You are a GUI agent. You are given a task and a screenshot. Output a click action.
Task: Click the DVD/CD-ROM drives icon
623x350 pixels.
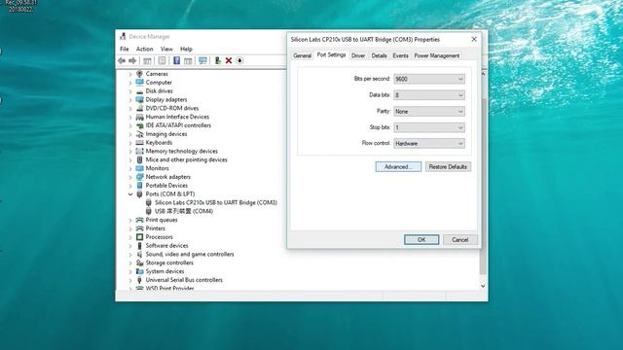tap(139, 108)
